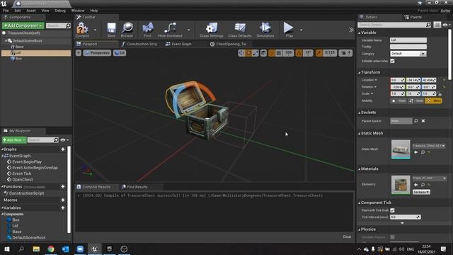453x255 pixels.
Task: Switch to Viewport tab
Action: tap(90, 44)
